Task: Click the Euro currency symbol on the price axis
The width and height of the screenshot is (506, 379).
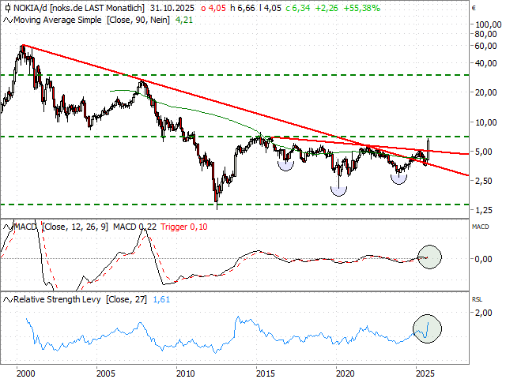Action: pos(474,9)
